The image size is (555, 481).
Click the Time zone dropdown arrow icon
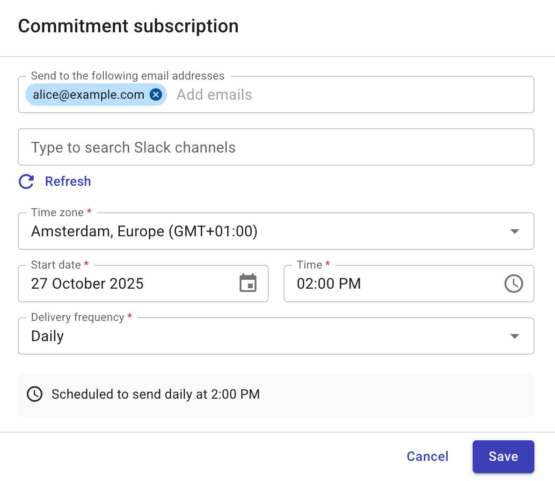(x=514, y=231)
